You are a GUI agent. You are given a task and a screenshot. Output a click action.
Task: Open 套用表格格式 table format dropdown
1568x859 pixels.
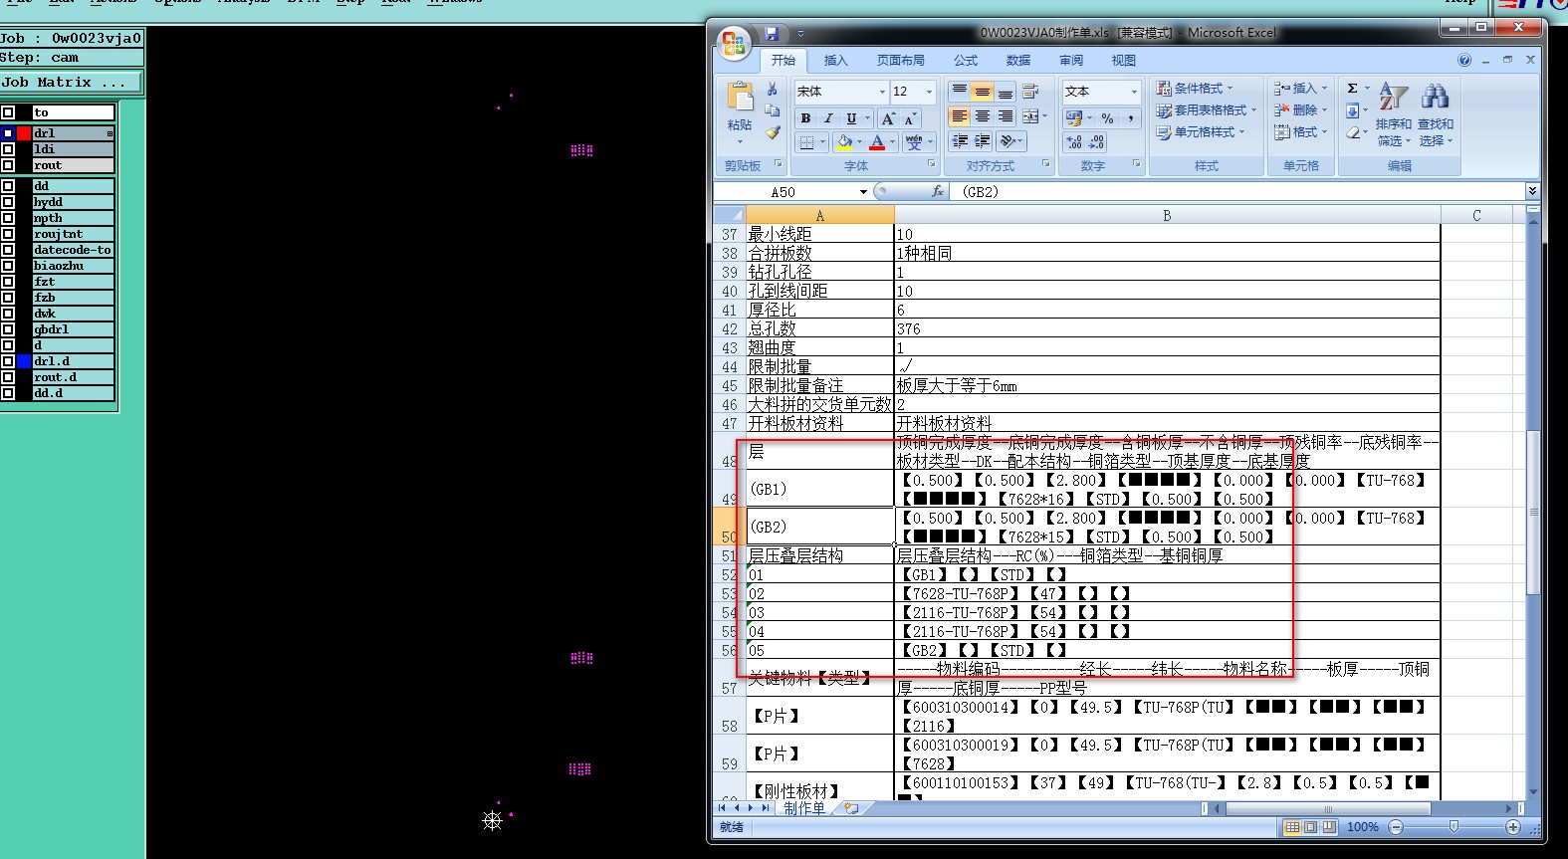1207,110
